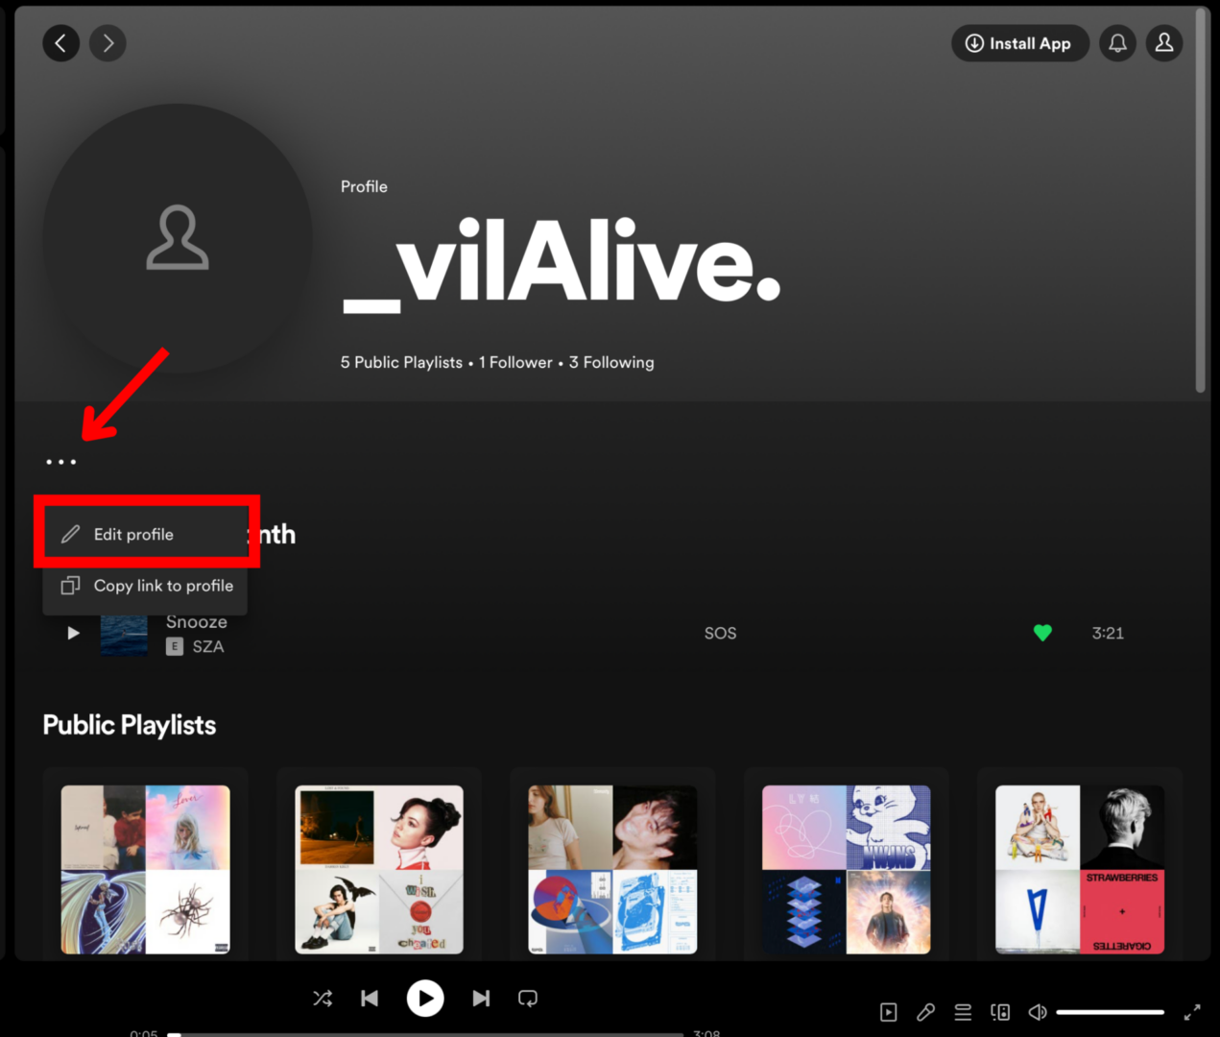Open Connect to a device picker
The height and width of the screenshot is (1037, 1220).
999,1011
